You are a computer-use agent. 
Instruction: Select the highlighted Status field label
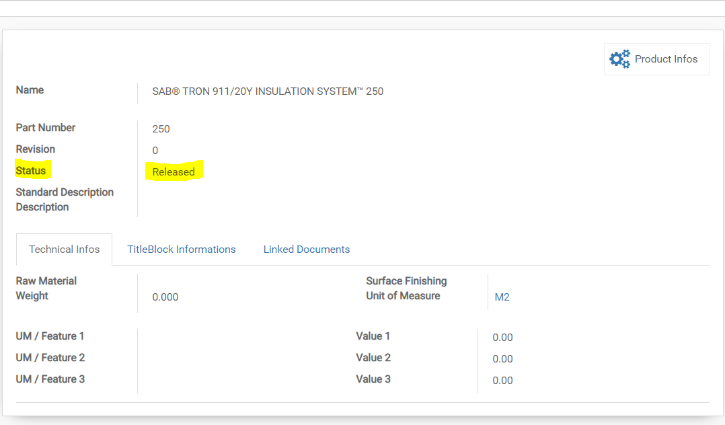coord(31,171)
